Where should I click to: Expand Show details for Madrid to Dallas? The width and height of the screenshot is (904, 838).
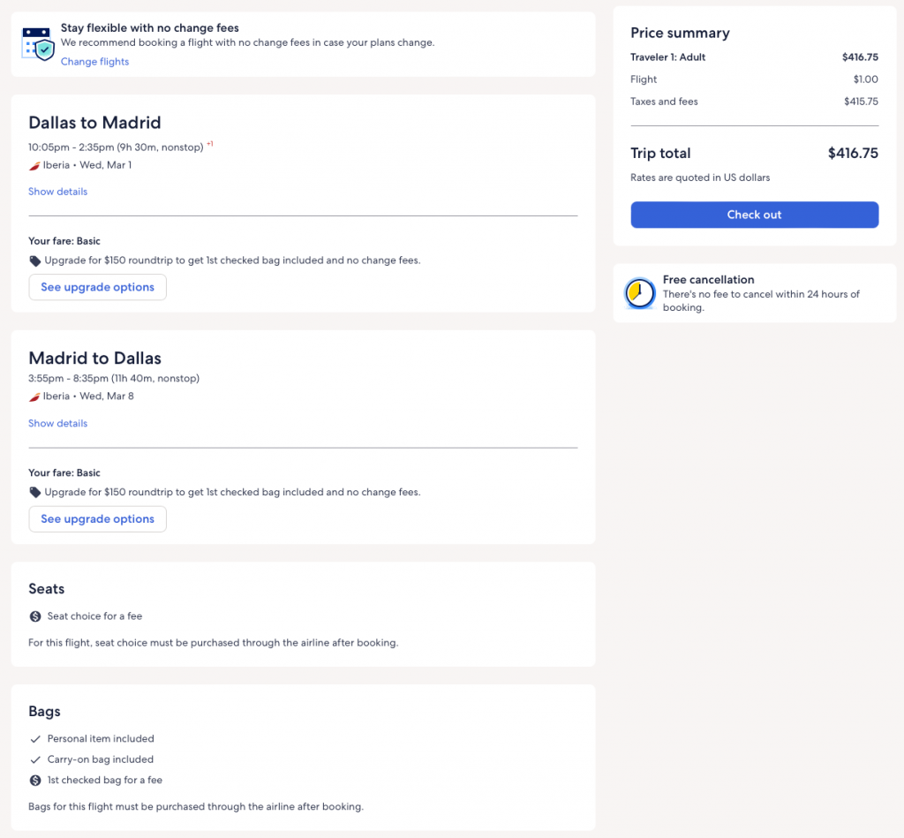tap(57, 424)
